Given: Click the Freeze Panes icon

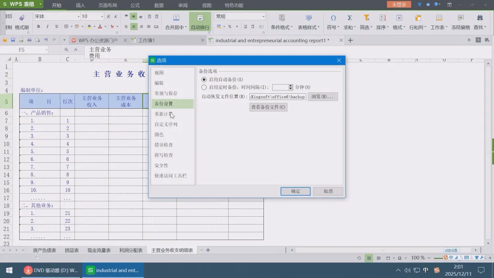Looking at the screenshot, I should coord(461,18).
